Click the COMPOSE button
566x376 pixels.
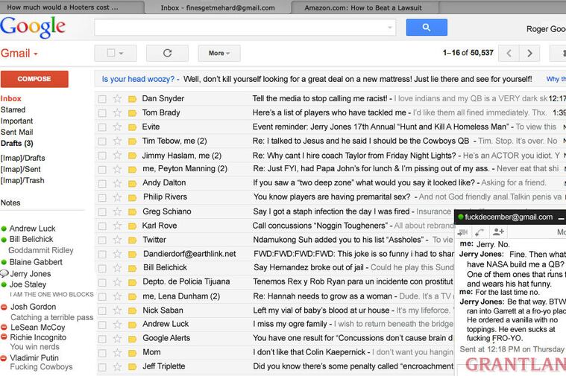(34, 79)
